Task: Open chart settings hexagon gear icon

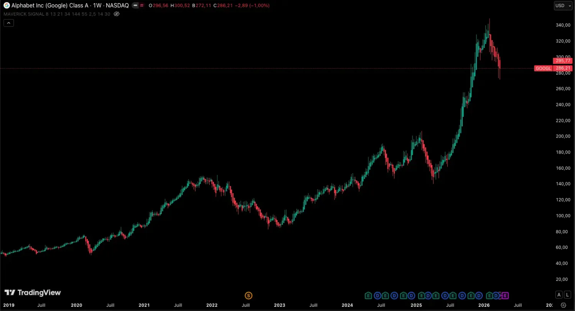Action: [x=563, y=305]
